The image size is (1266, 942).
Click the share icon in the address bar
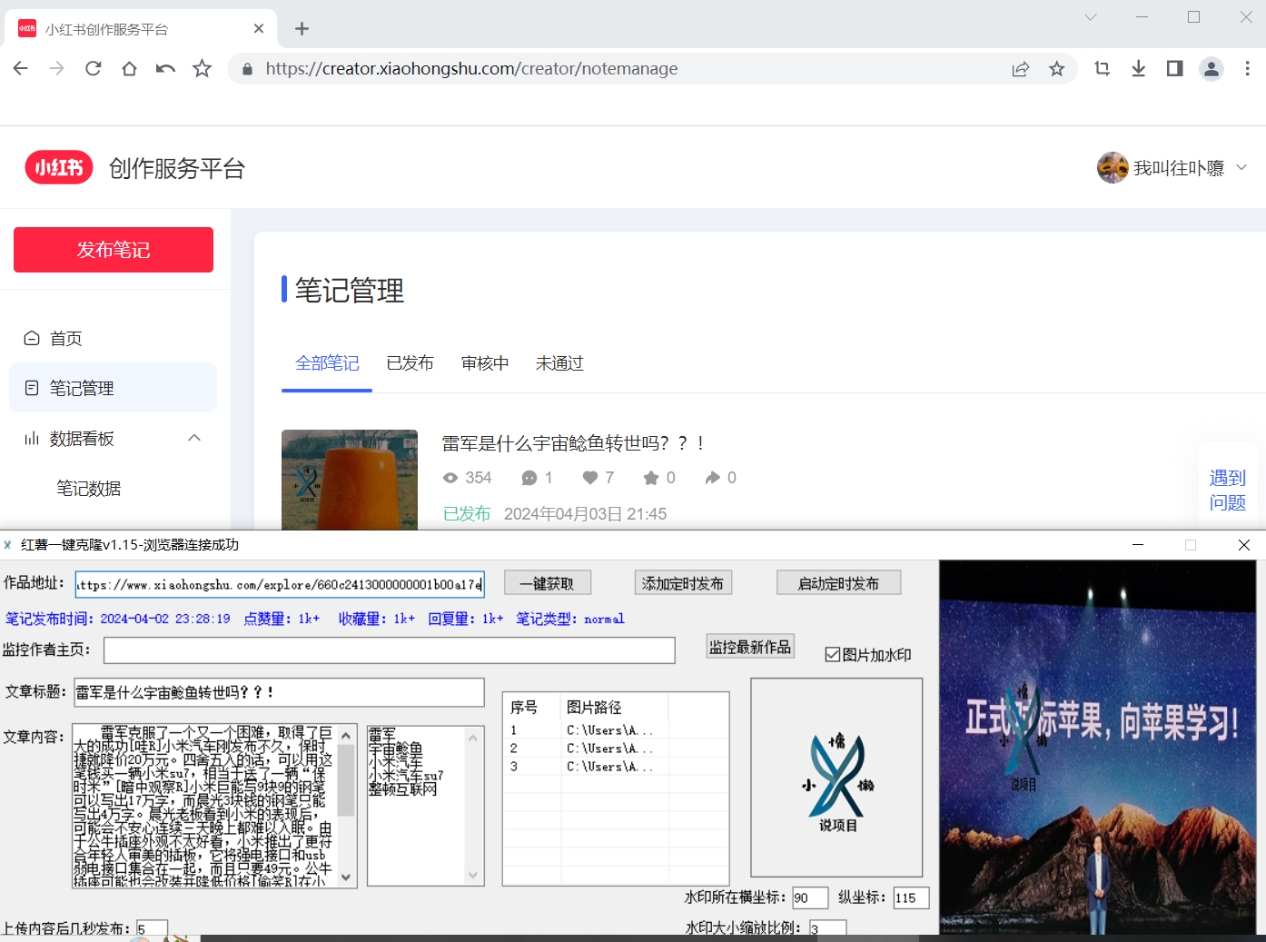[x=1020, y=68]
